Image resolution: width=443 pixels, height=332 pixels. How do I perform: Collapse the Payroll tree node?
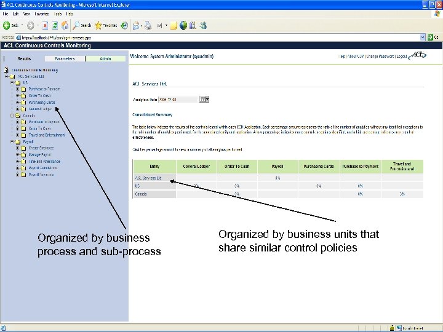pyautogui.click(x=12, y=142)
